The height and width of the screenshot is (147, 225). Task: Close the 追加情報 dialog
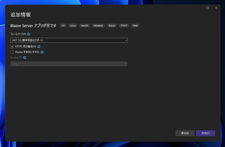point(216,8)
